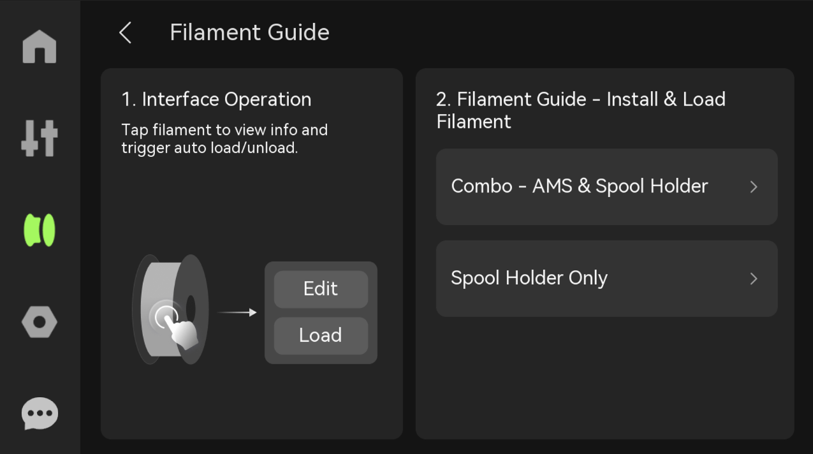Open Combo - AMS & Spool Holder guide
The height and width of the screenshot is (454, 813).
pos(606,187)
